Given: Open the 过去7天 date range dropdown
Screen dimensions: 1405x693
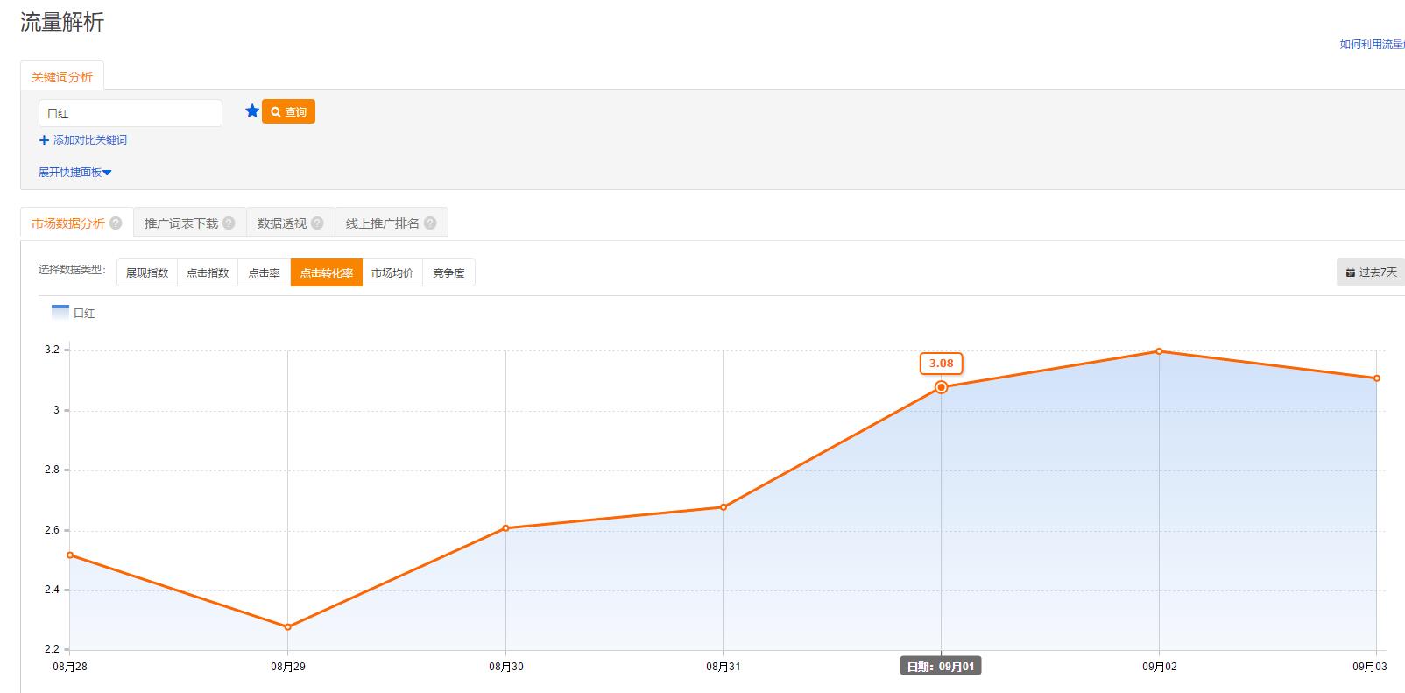Looking at the screenshot, I should [x=1371, y=272].
